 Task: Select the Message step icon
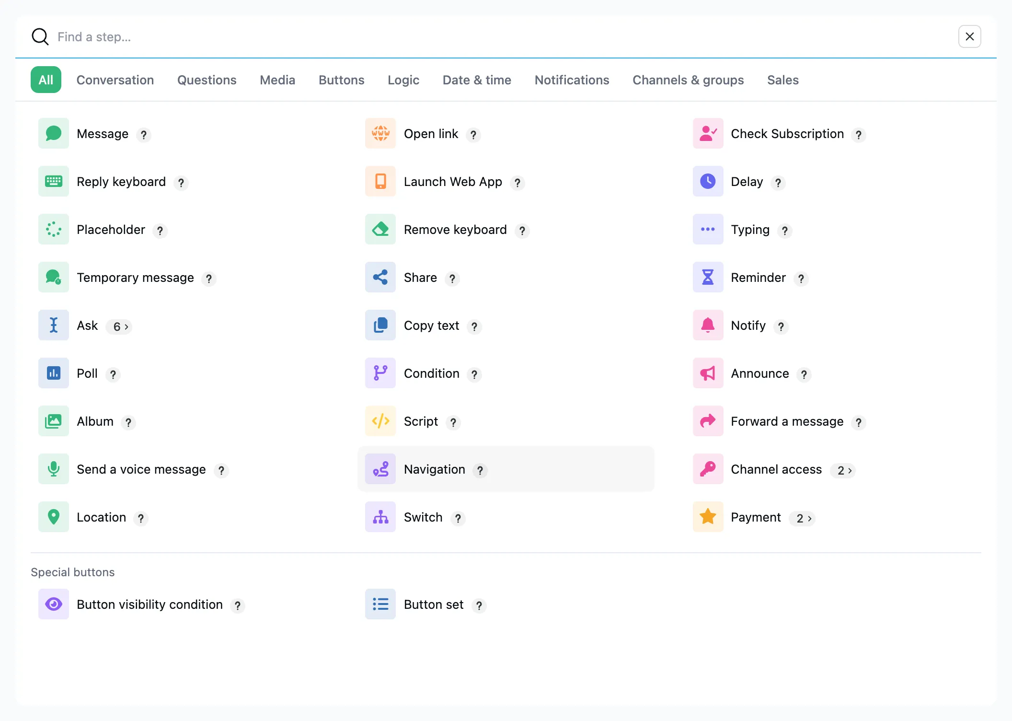54,133
